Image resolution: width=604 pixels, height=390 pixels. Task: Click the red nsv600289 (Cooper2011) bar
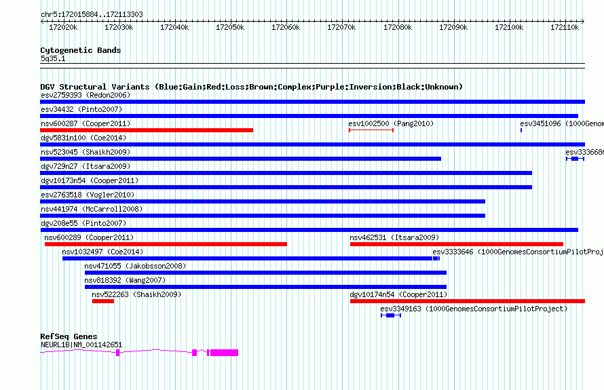[x=166, y=244]
